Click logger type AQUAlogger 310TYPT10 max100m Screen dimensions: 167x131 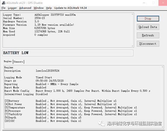pos(55,15)
